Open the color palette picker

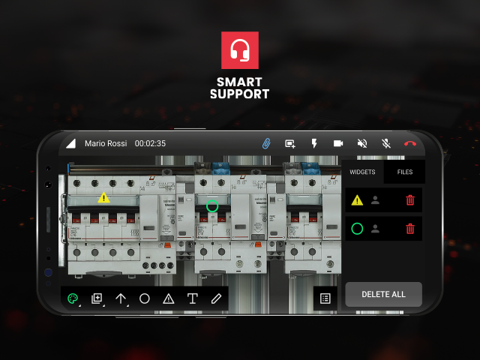73,298
